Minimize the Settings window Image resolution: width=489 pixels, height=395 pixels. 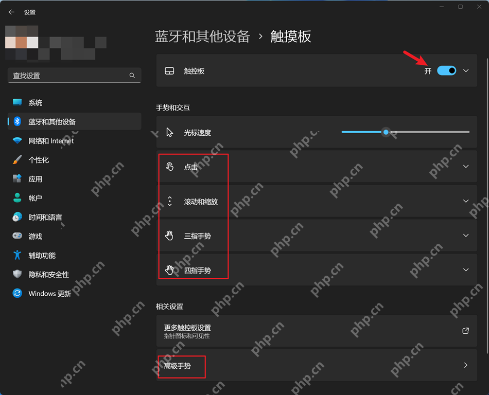[x=442, y=7]
